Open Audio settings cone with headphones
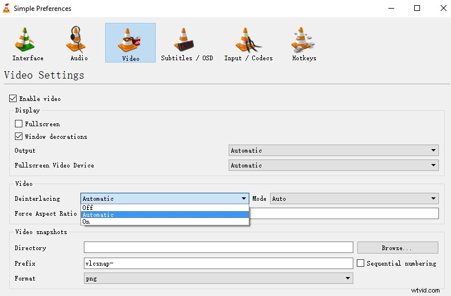Screen dimensions: 451x296 79,42
